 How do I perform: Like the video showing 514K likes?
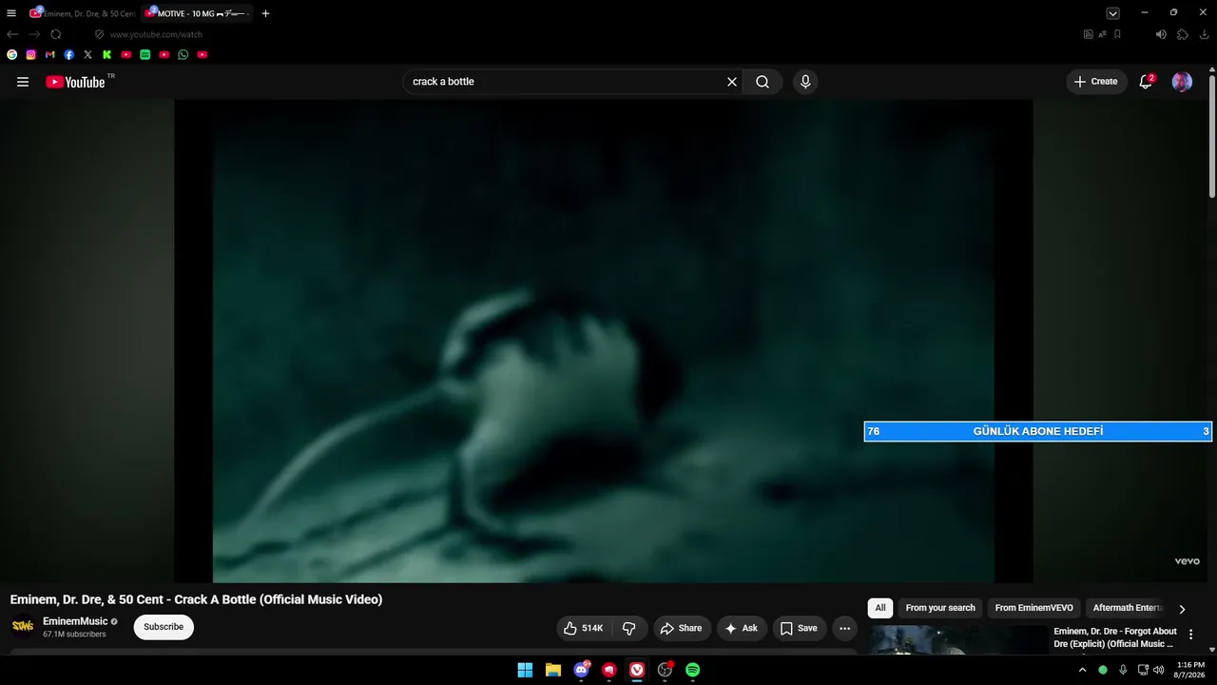click(583, 628)
